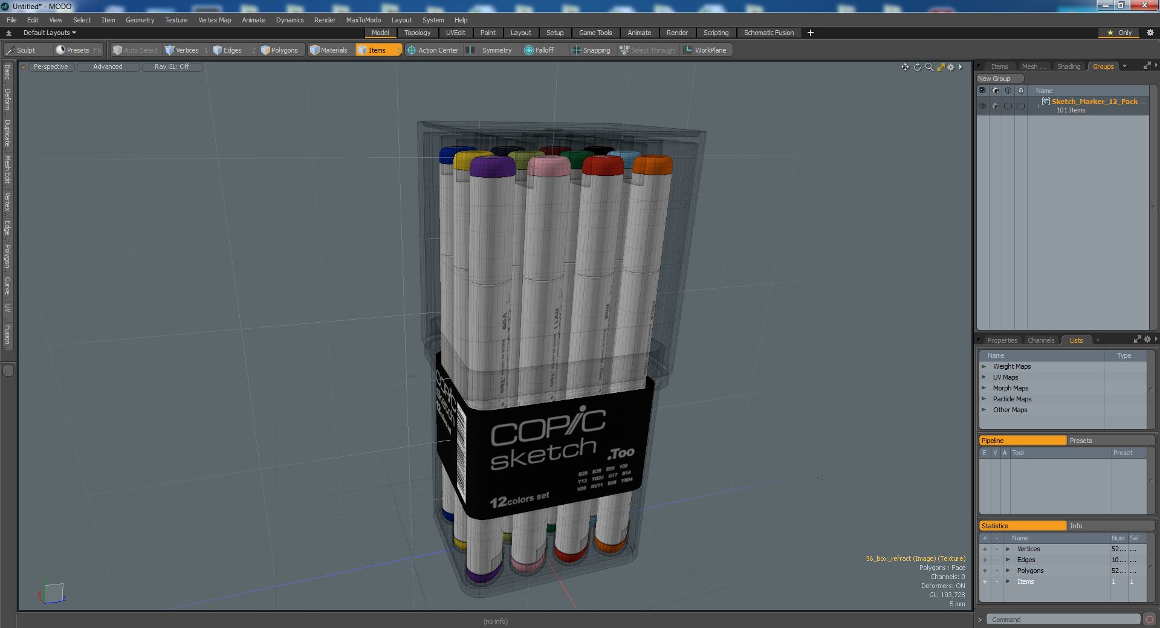Maximize viewport with yellow arrows icon
The image size is (1160, 628).
pos(941,67)
